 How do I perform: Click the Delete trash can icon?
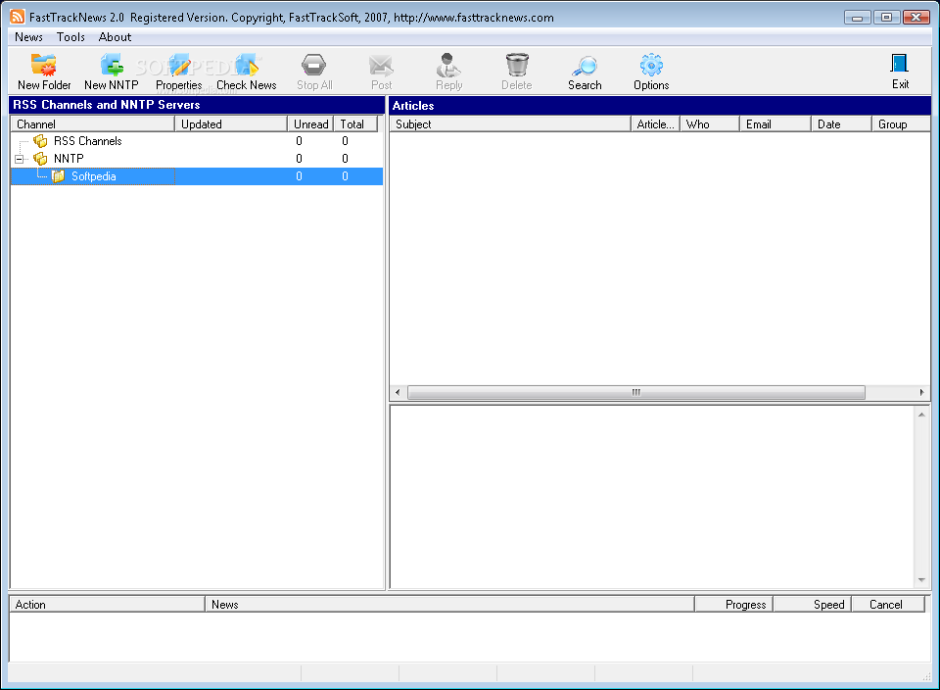[517, 66]
